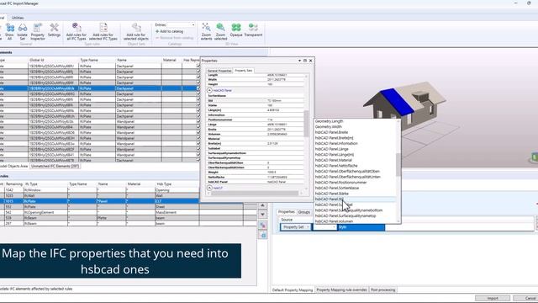Select the lower Properties tab
The width and height of the screenshot is (538, 303).
[287, 212]
